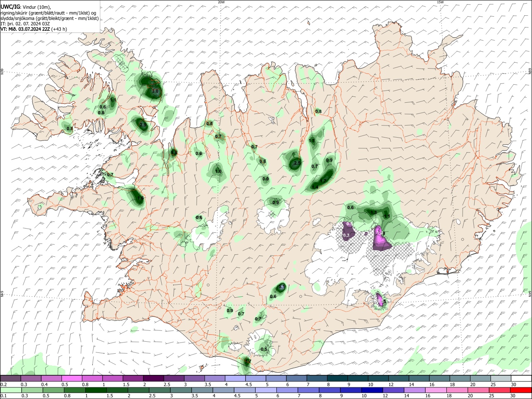
Task: Select the bright red rain swatch at 30
Action: [521, 390]
